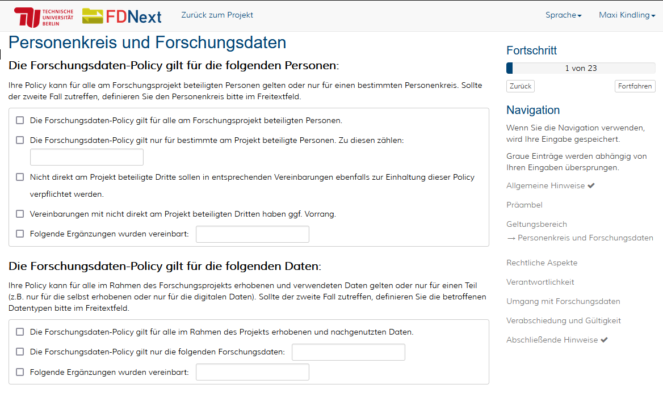This screenshot has height=393, width=663.
Task: Select Verantwortlichkeit in the navigation
Action: 540,282
